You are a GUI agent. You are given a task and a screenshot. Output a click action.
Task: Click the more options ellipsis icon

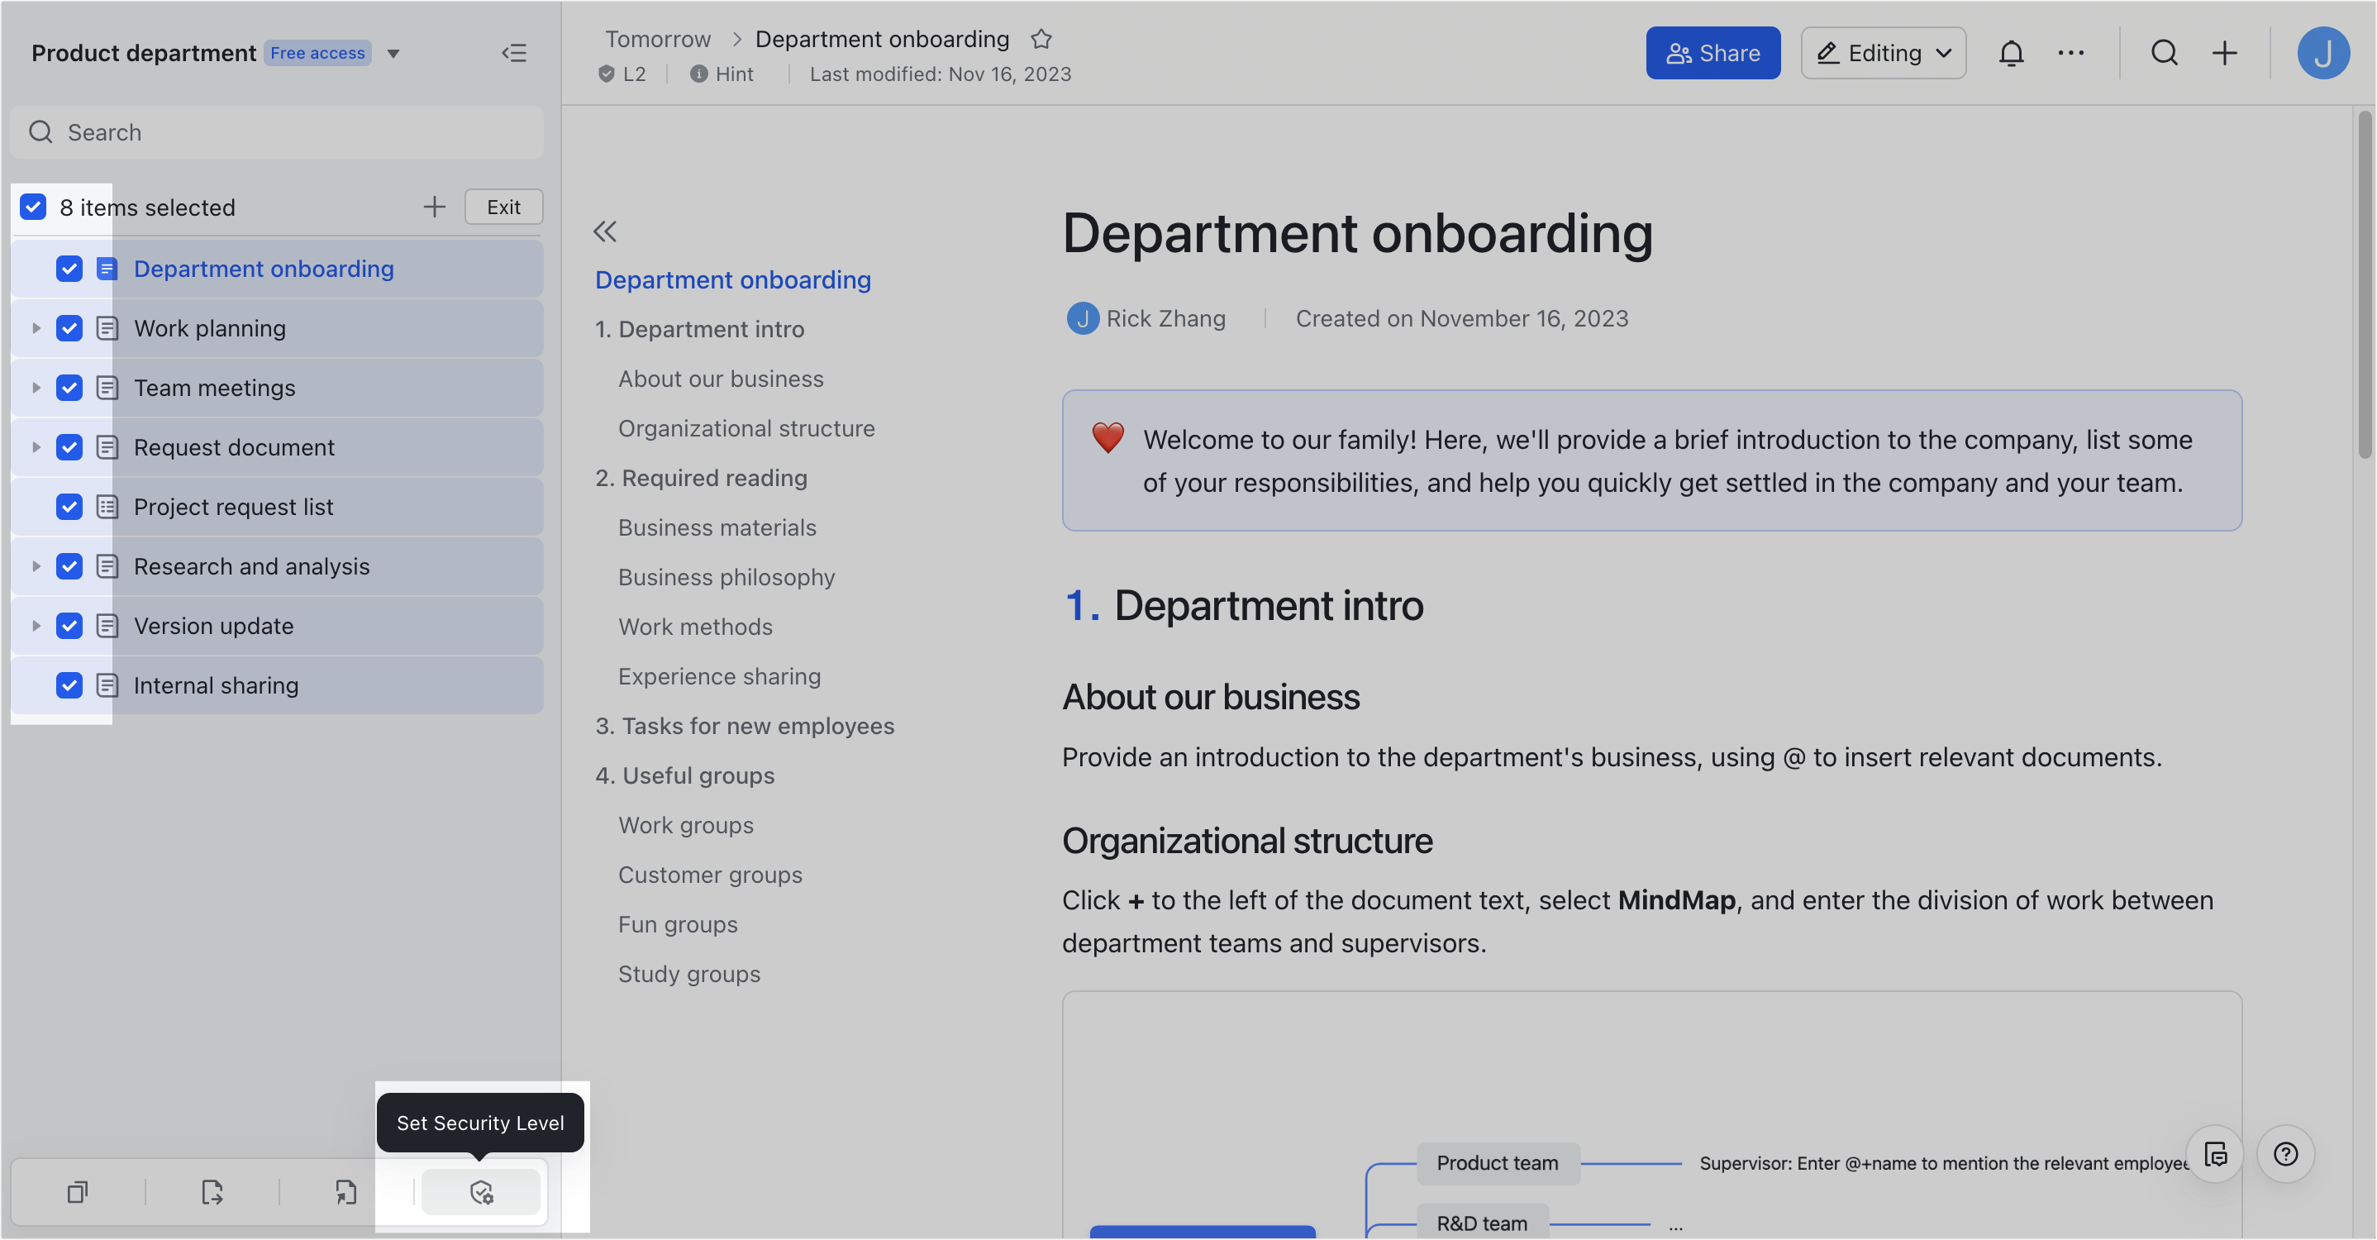[2071, 53]
